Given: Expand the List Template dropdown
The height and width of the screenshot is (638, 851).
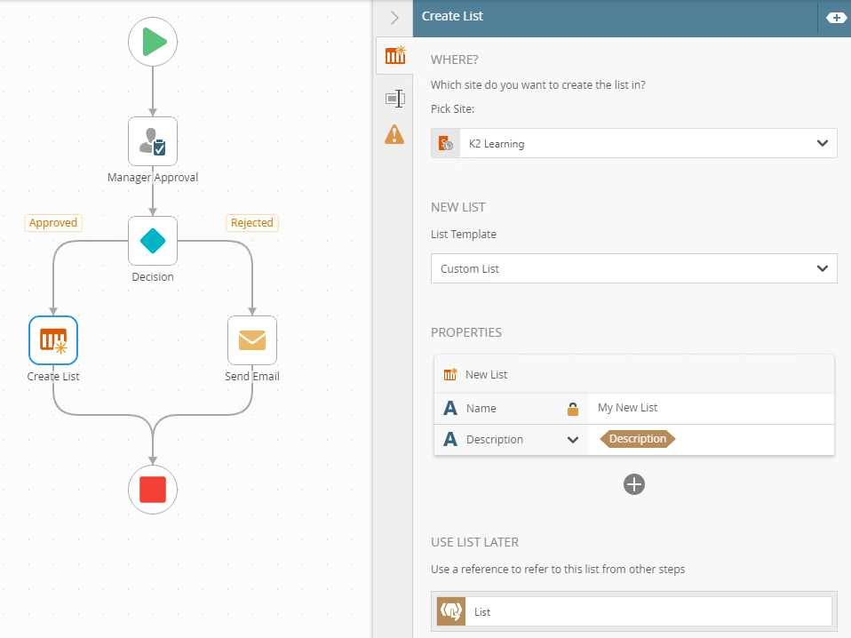Looking at the screenshot, I should tap(633, 268).
